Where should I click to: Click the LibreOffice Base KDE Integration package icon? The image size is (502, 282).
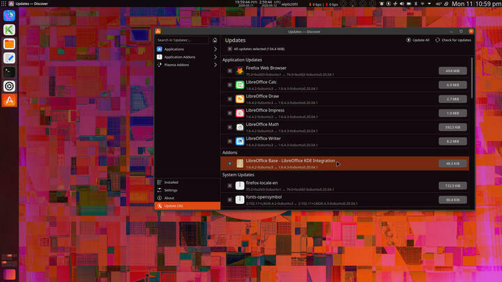click(x=239, y=164)
